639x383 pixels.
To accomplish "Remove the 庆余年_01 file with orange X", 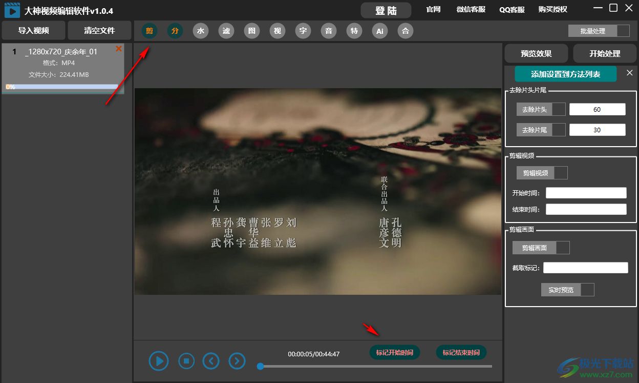I will [119, 49].
